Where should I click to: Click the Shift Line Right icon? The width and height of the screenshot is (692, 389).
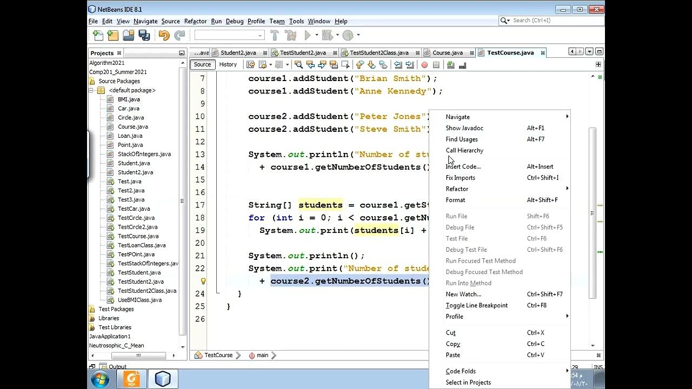410,64
